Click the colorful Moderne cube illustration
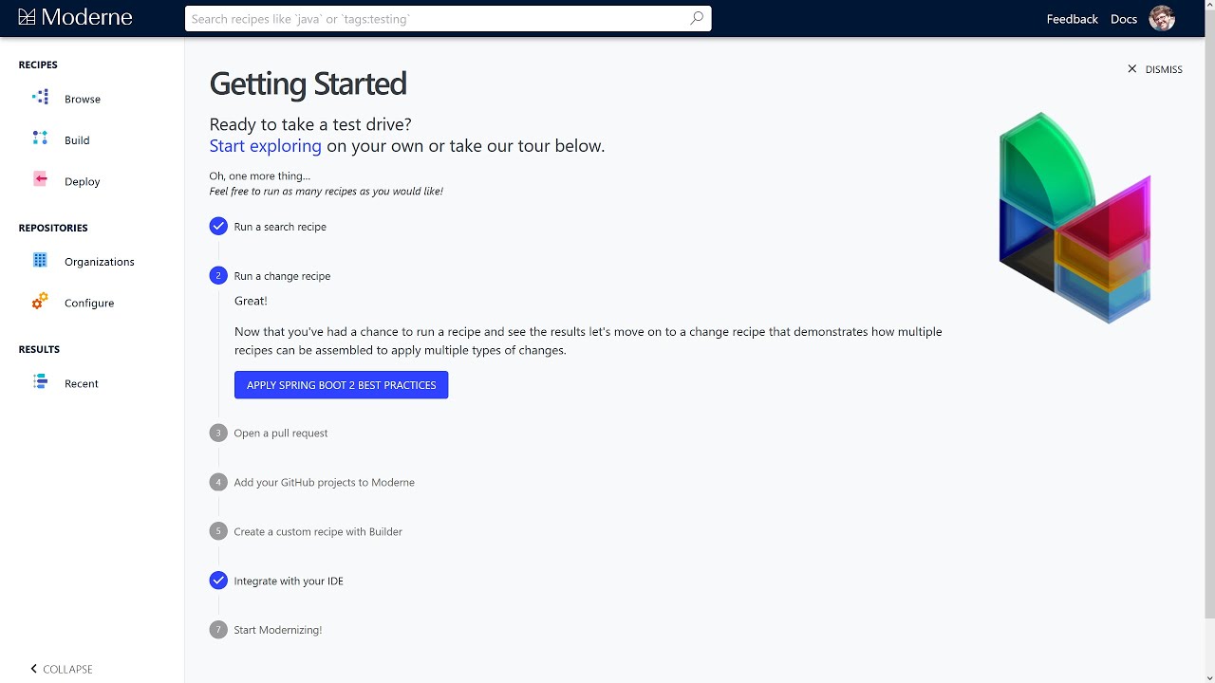Viewport: 1215px width, 683px height. click(1075, 217)
